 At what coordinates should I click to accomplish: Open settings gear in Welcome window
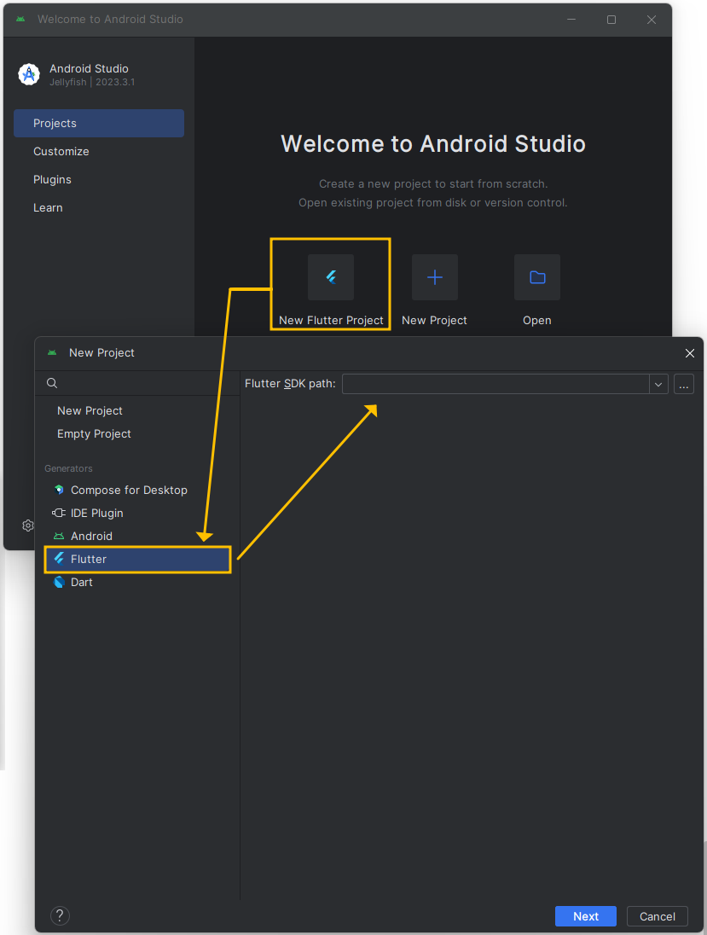[x=28, y=526]
